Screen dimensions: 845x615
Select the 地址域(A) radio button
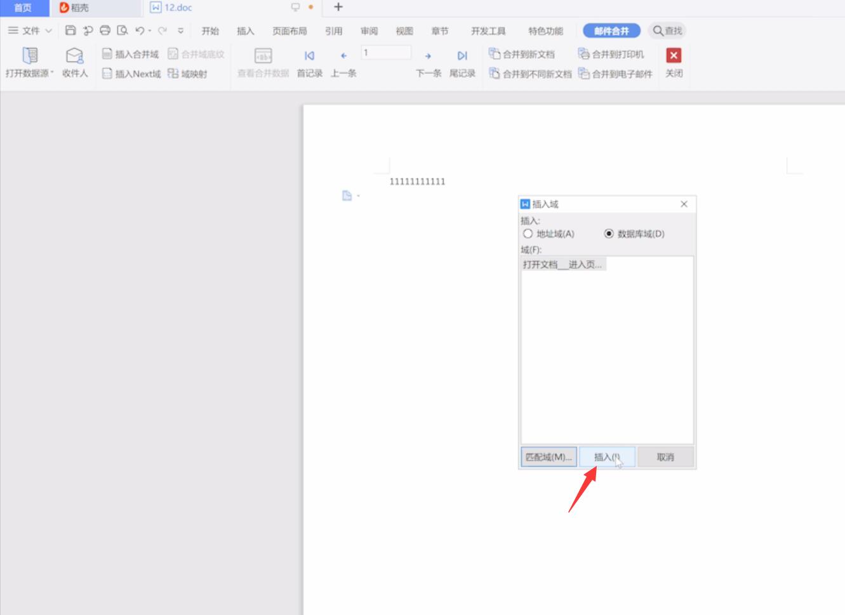pyautogui.click(x=549, y=234)
